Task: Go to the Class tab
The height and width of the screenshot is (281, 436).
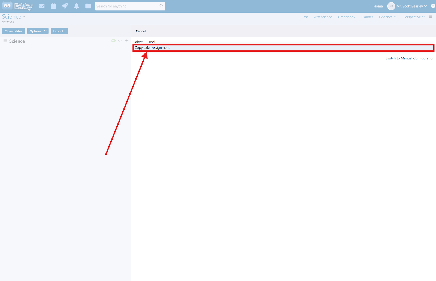Action: pyautogui.click(x=304, y=17)
